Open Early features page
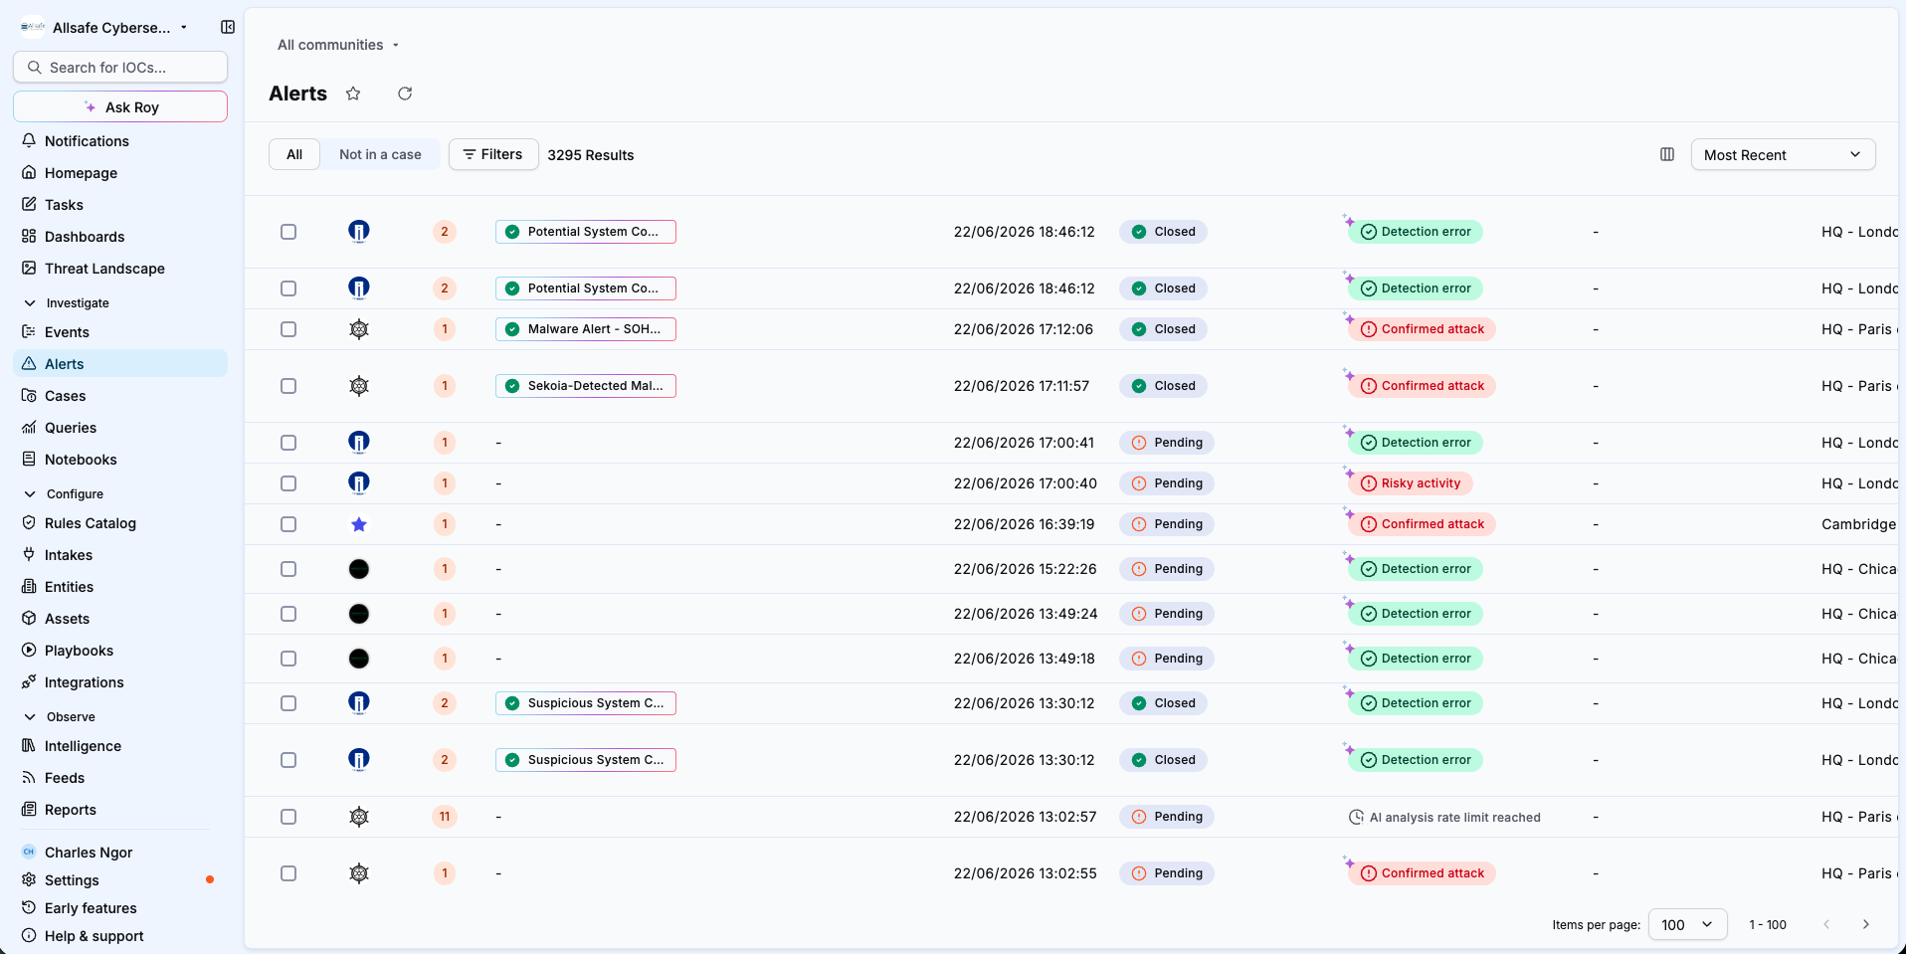 coord(119,908)
